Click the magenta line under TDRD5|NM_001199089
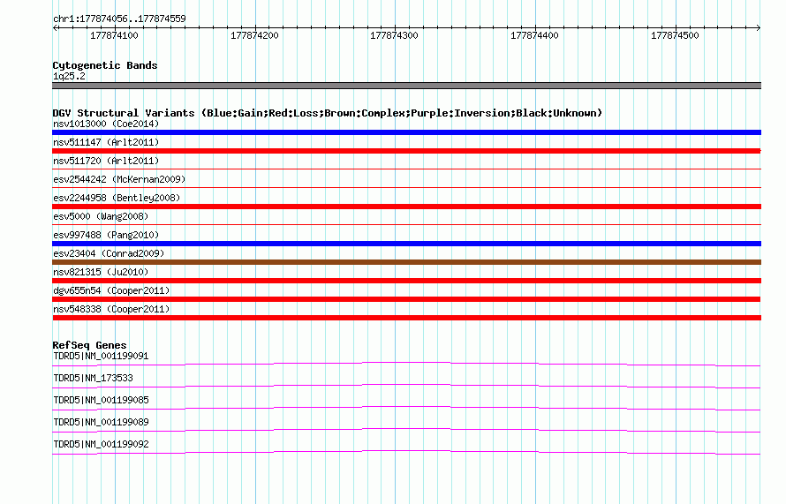 (x=406, y=430)
